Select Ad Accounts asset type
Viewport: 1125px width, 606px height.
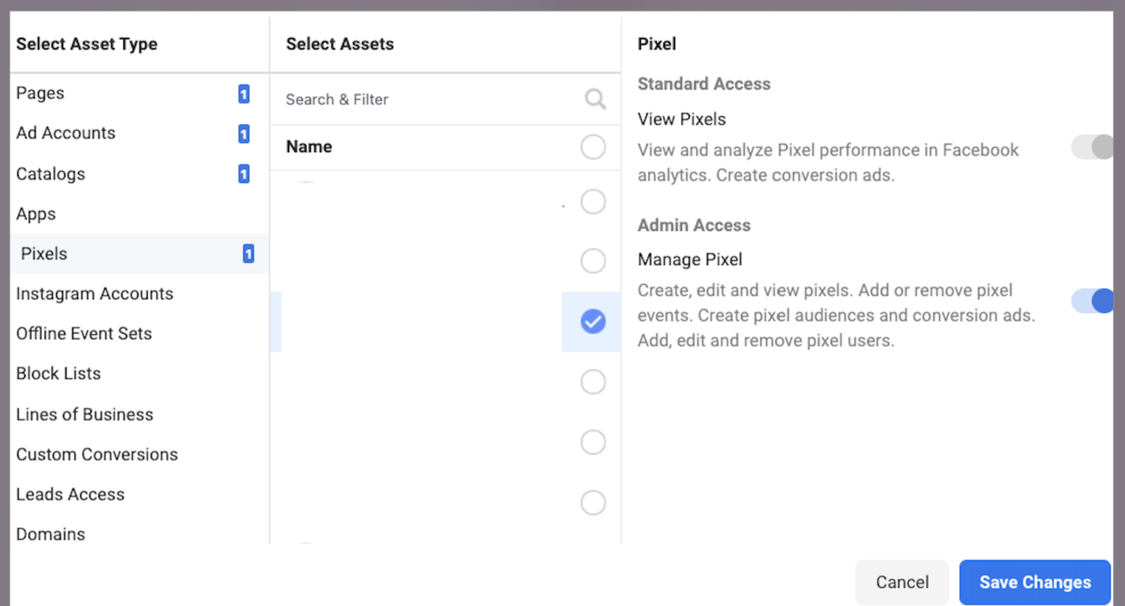coord(139,133)
